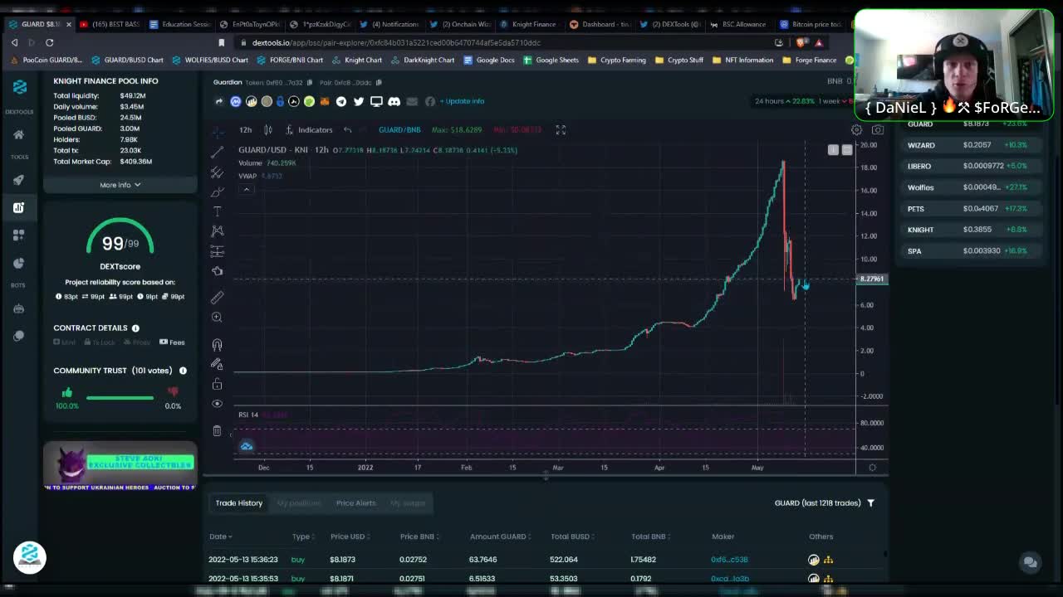Vote thumbs up for community trust
Viewport: 1063px width, 597px height.
click(x=67, y=392)
